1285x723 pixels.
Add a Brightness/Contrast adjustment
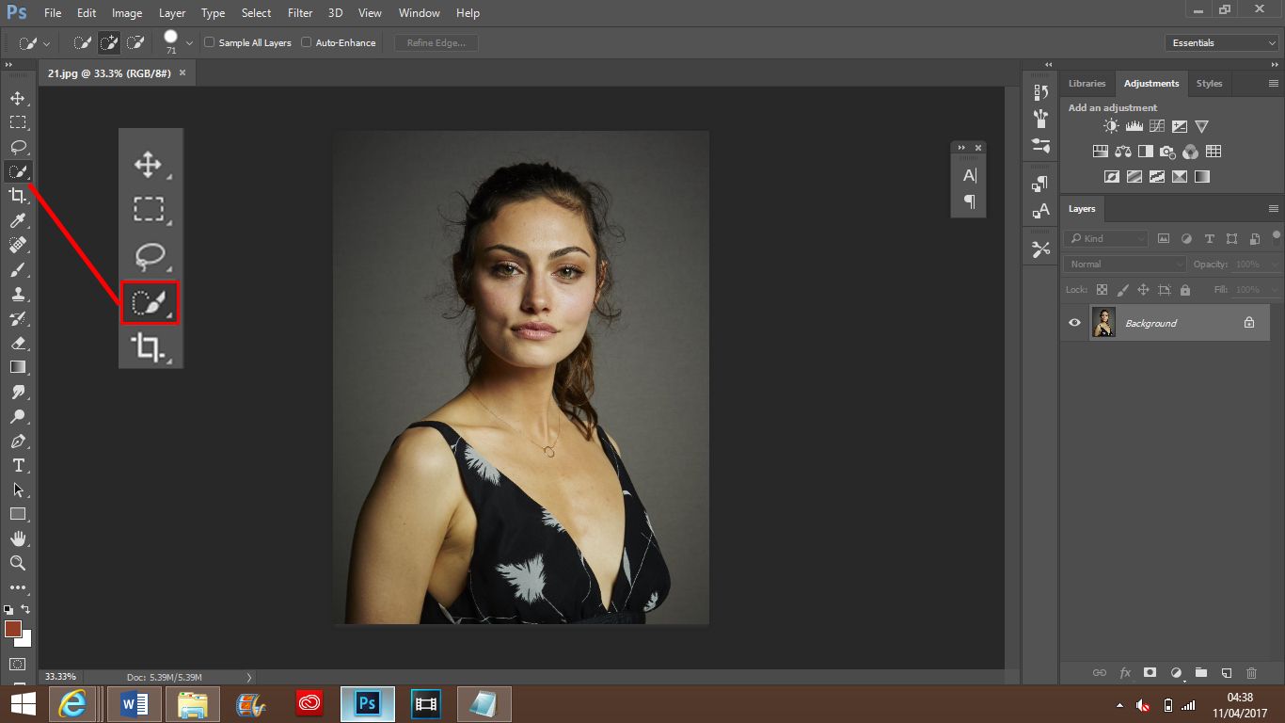(1111, 126)
